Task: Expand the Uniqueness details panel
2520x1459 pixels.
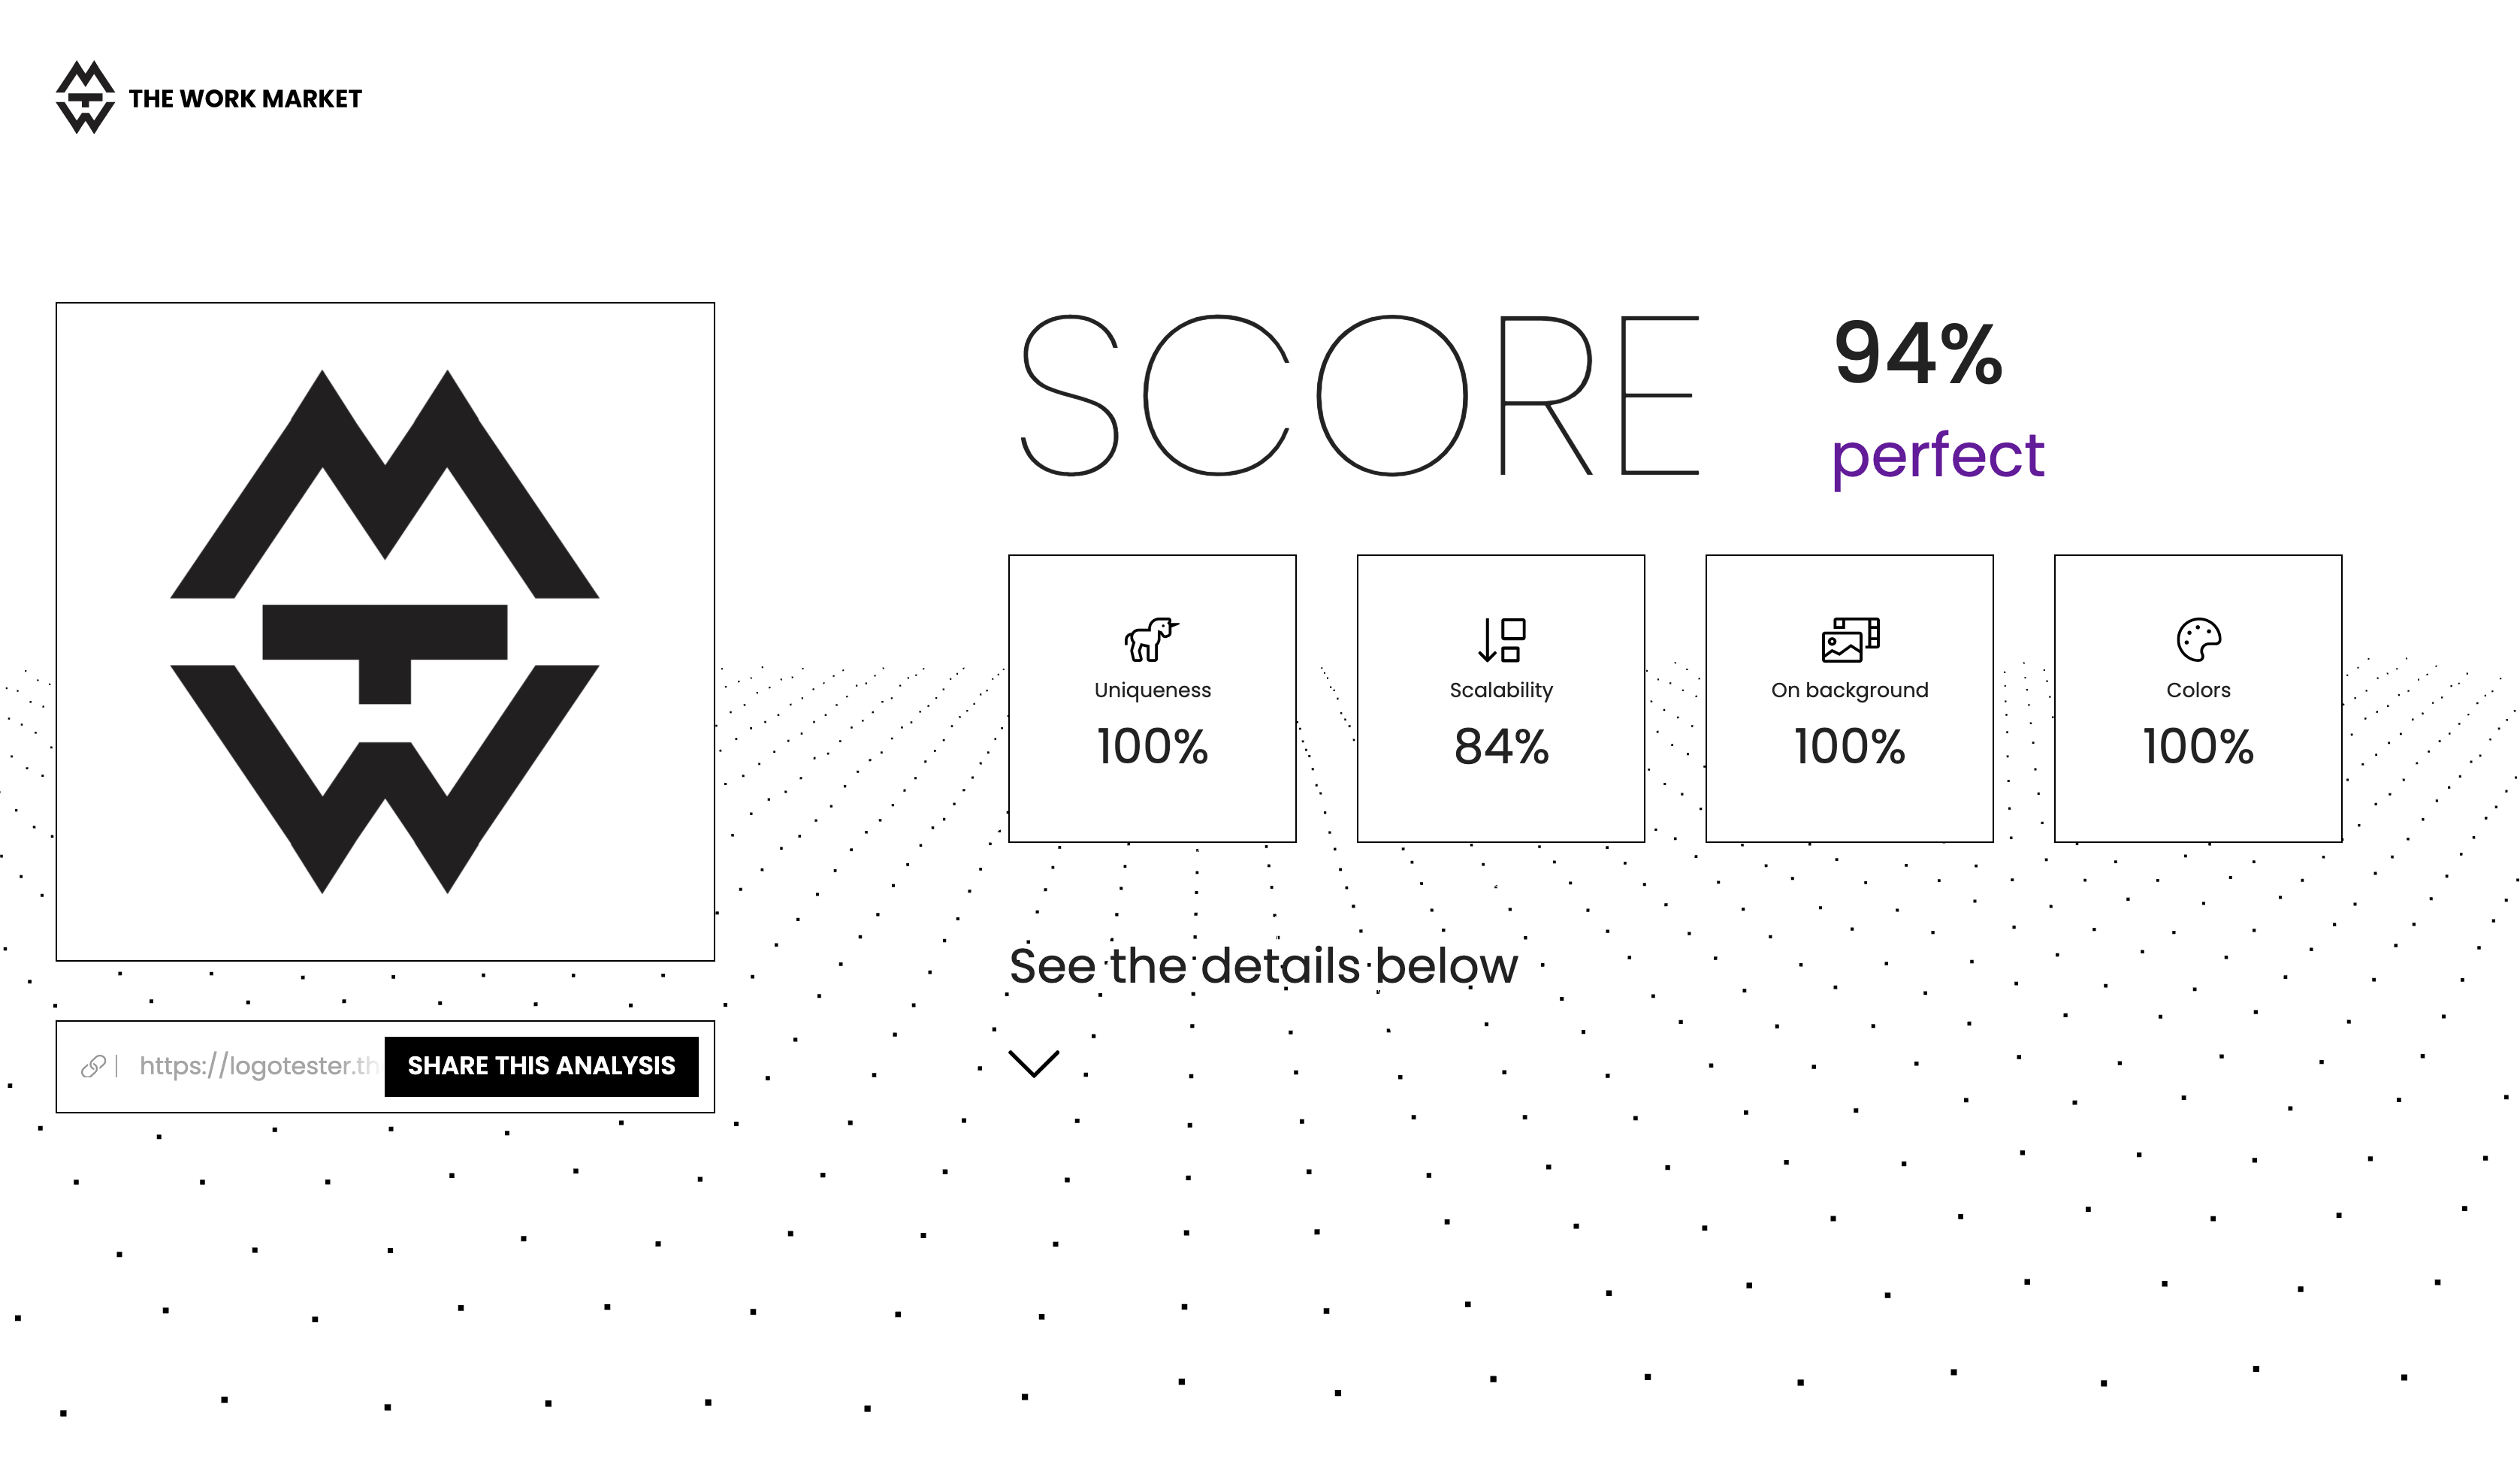Action: [1152, 697]
